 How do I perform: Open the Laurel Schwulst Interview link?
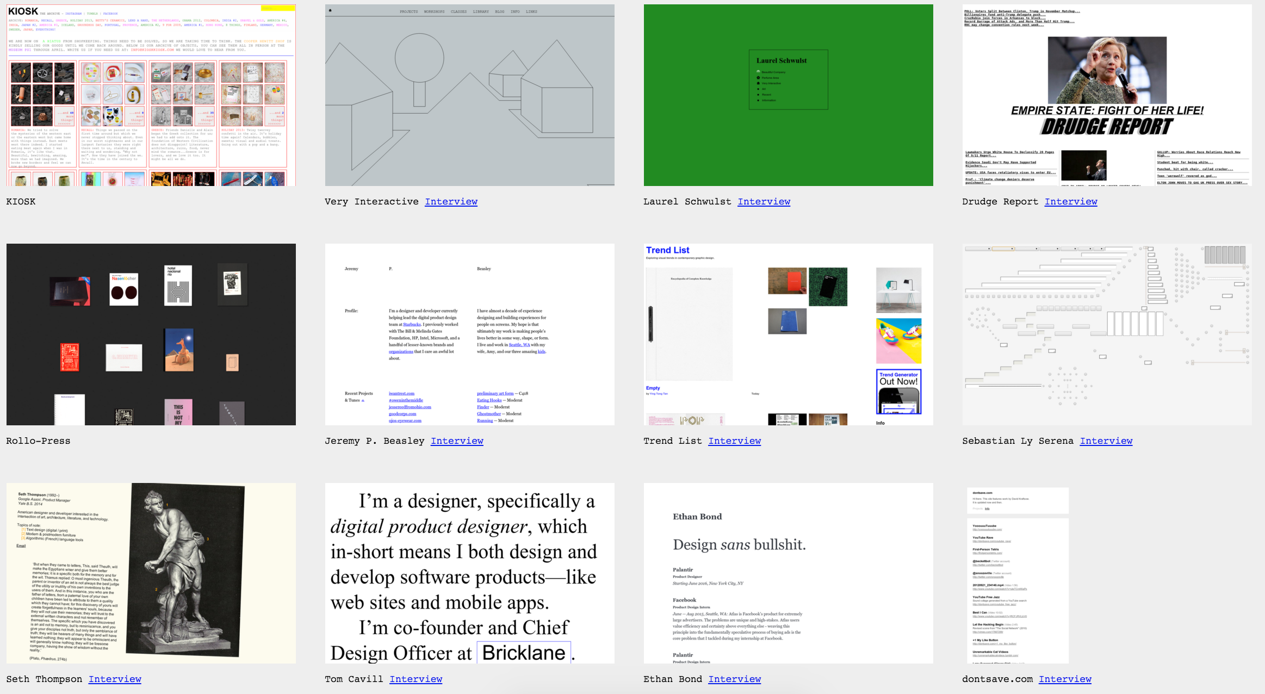point(764,201)
